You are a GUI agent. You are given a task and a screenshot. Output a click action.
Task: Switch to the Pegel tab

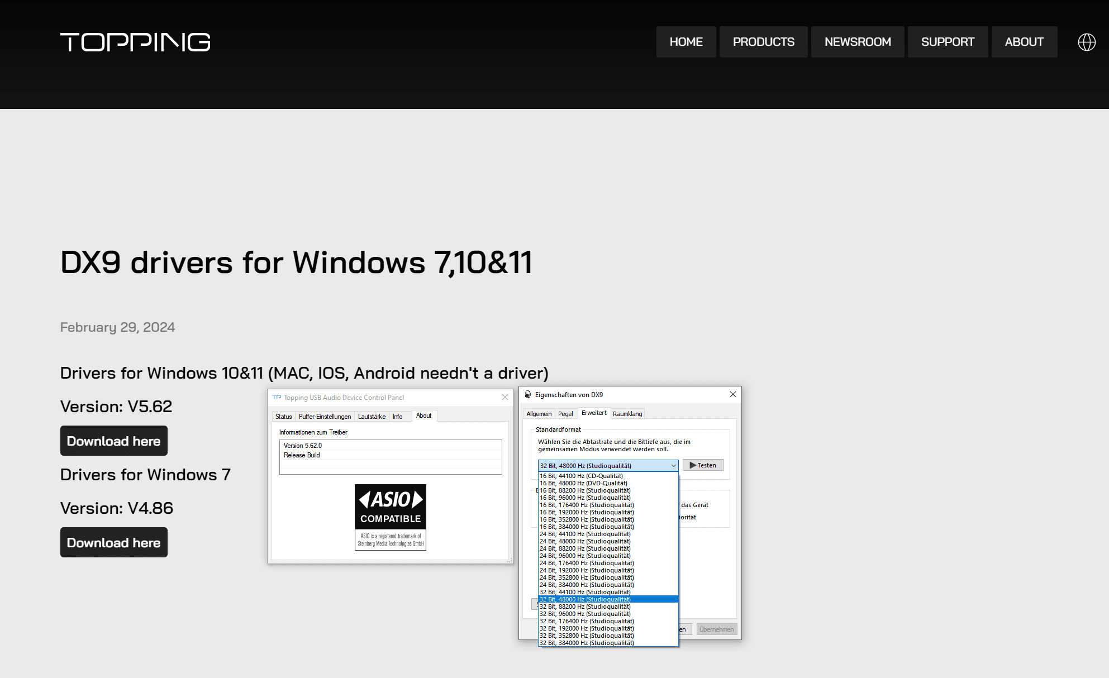tap(565, 414)
